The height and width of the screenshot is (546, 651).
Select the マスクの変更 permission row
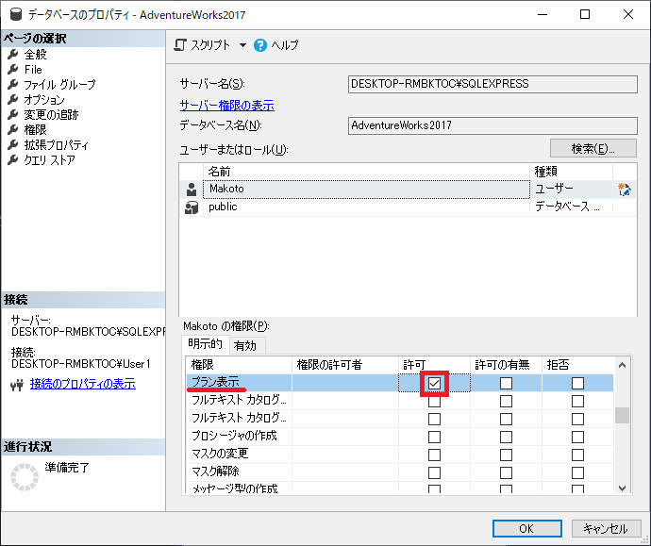pyautogui.click(x=399, y=455)
